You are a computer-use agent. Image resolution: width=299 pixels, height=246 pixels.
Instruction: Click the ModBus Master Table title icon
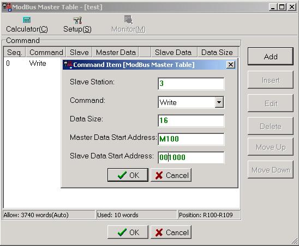[x=7, y=7]
